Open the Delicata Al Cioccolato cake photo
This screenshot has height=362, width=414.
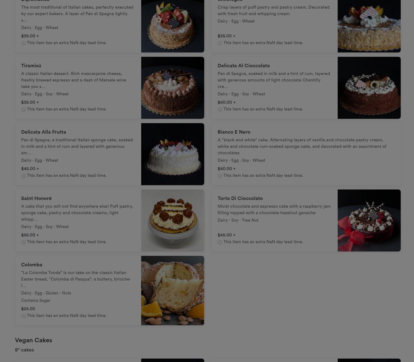[x=369, y=88]
